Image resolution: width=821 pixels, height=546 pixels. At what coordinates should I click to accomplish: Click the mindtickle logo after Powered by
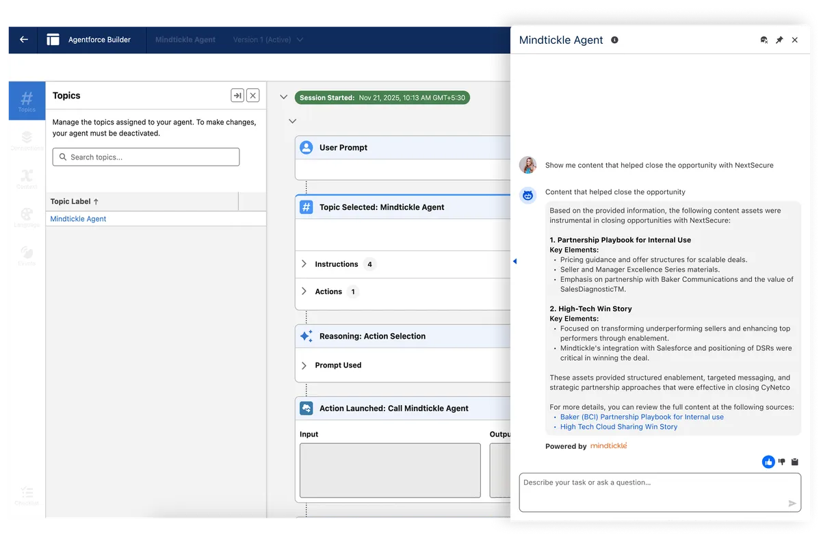coord(608,445)
